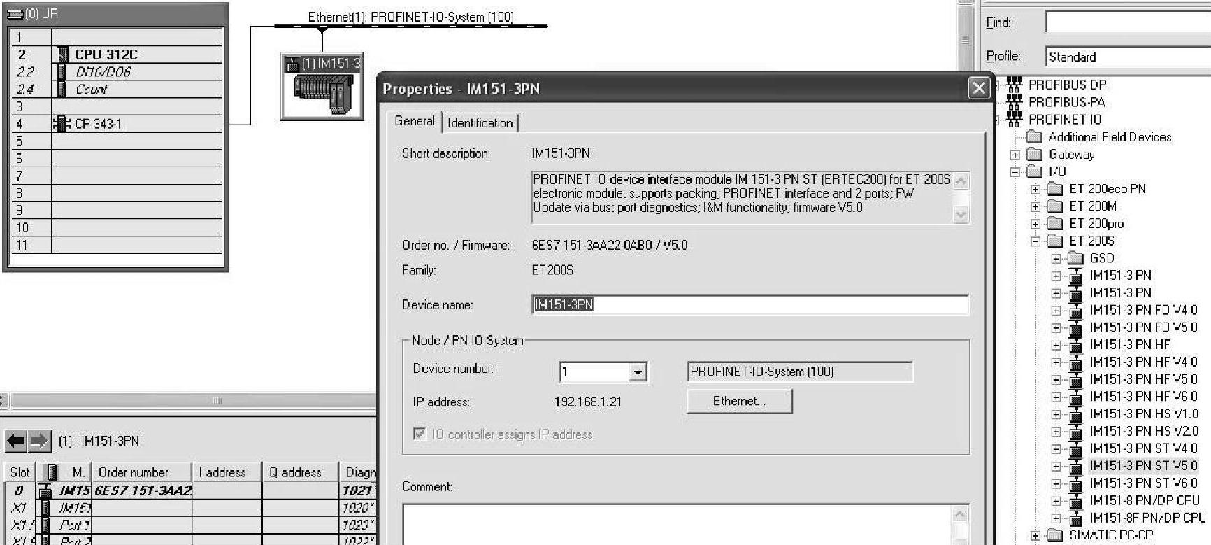
Task: Click the CPU 312C module icon in the rack
Action: tap(63, 55)
